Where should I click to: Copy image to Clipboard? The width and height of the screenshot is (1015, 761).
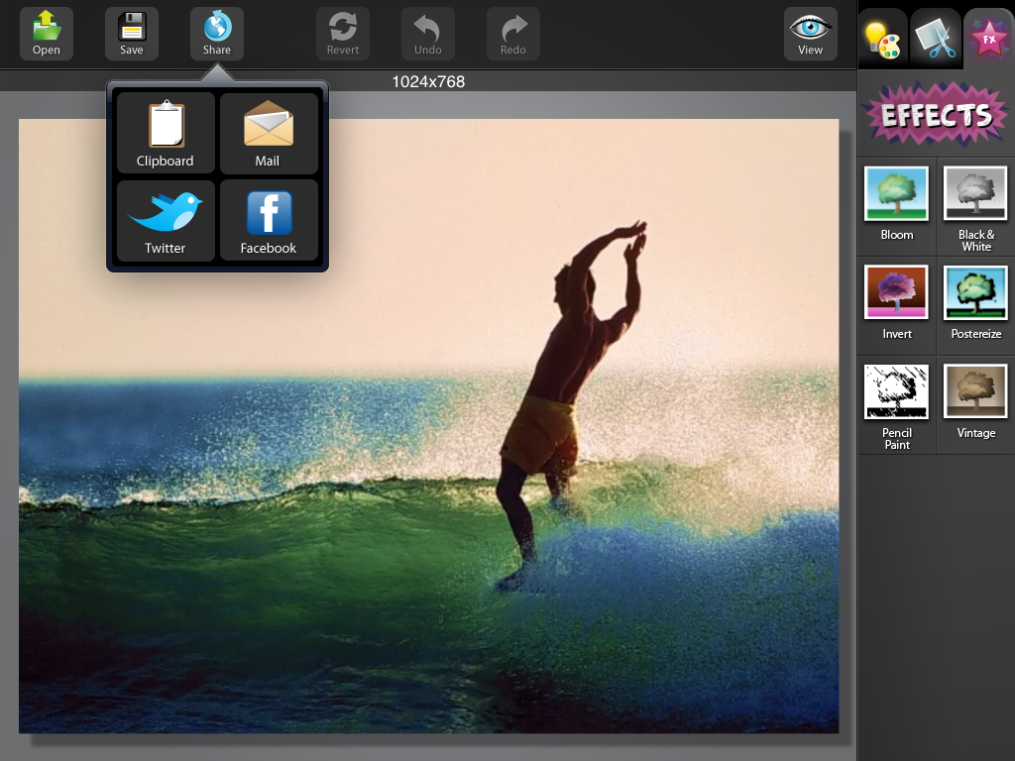pos(166,133)
